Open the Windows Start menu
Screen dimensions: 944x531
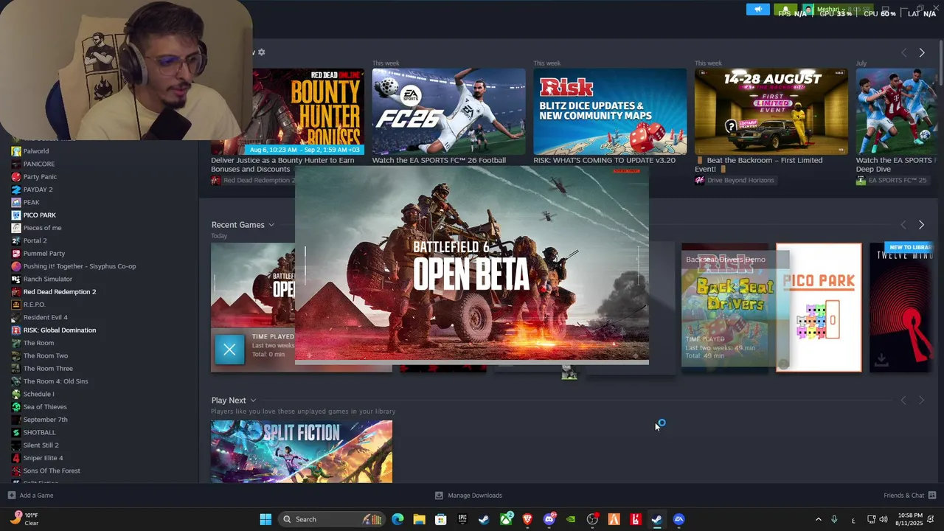pos(265,519)
